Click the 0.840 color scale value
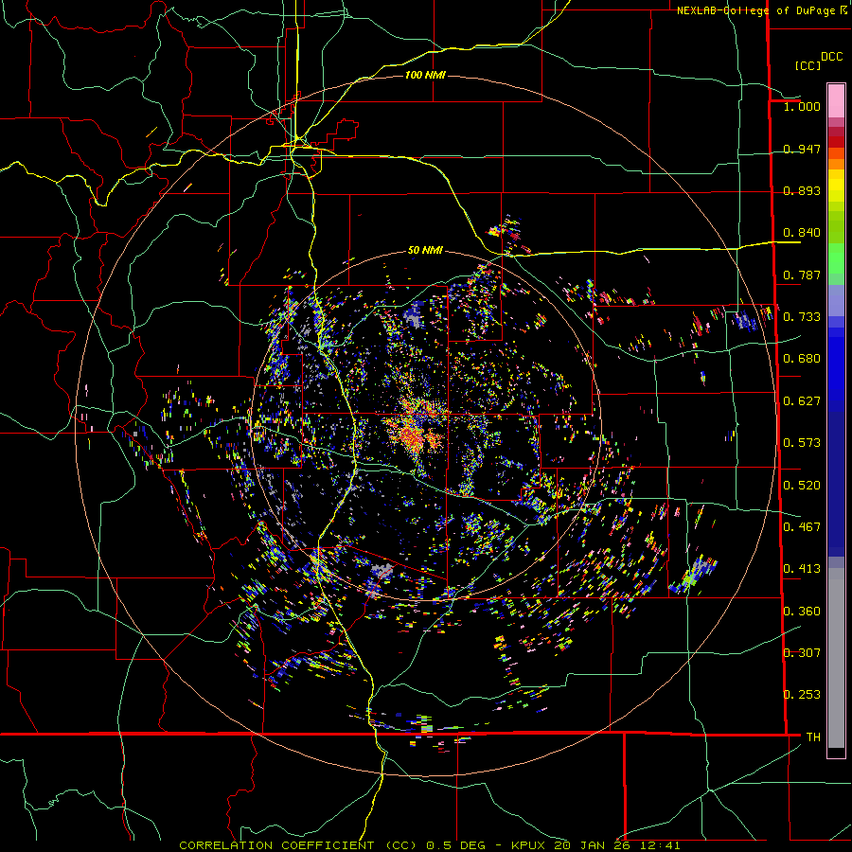852x852 pixels. coord(802,233)
